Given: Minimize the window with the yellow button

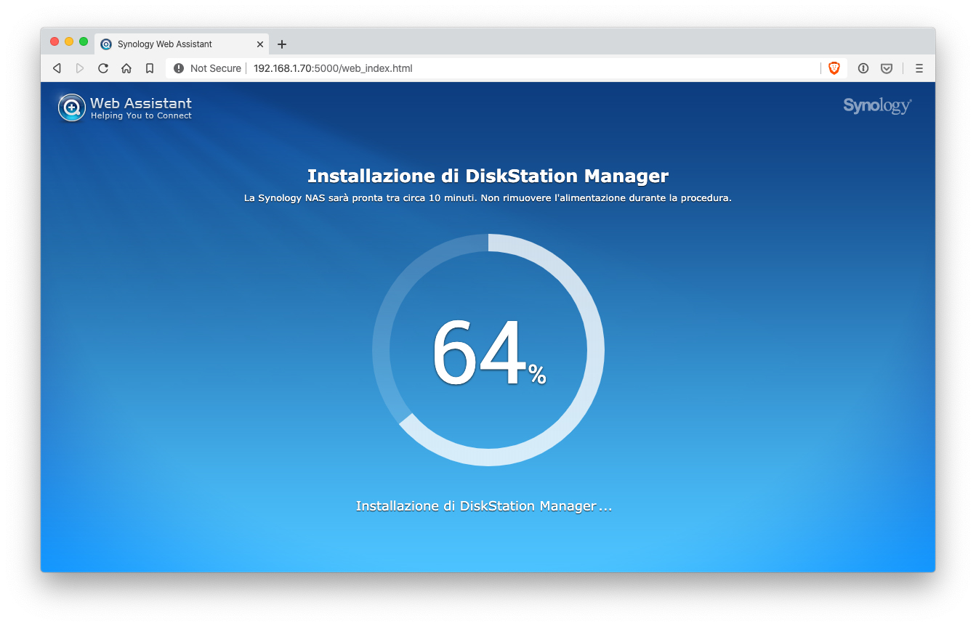Looking at the screenshot, I should pos(69,41).
